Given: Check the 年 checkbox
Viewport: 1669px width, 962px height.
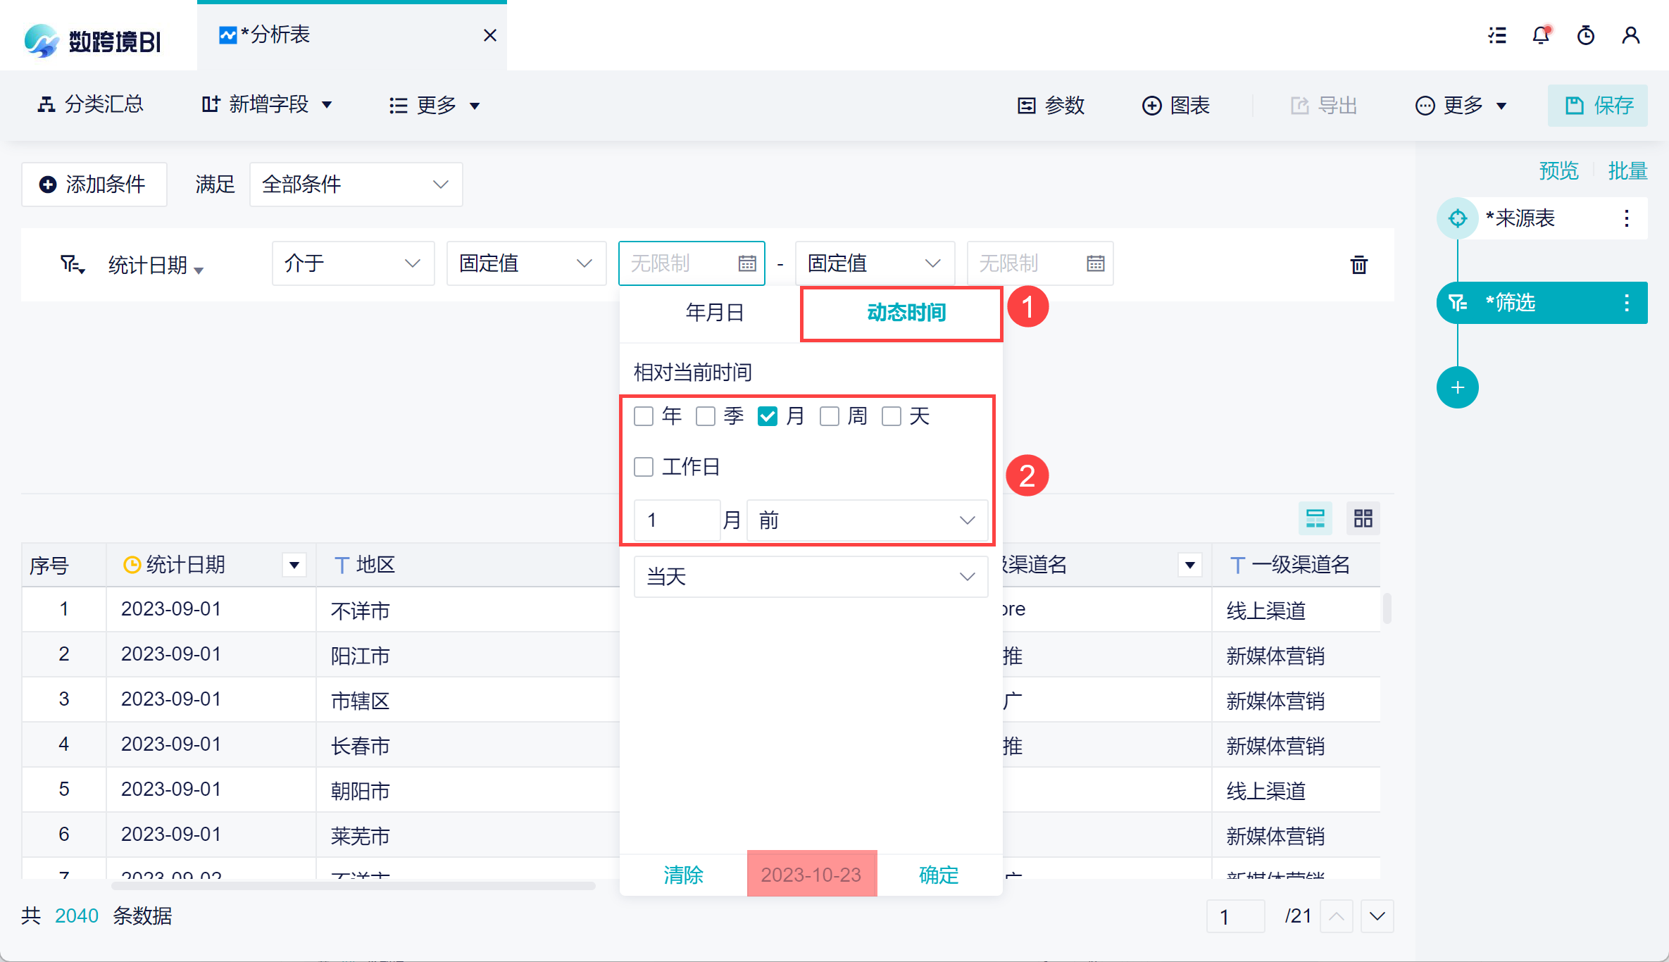Looking at the screenshot, I should tap(644, 416).
